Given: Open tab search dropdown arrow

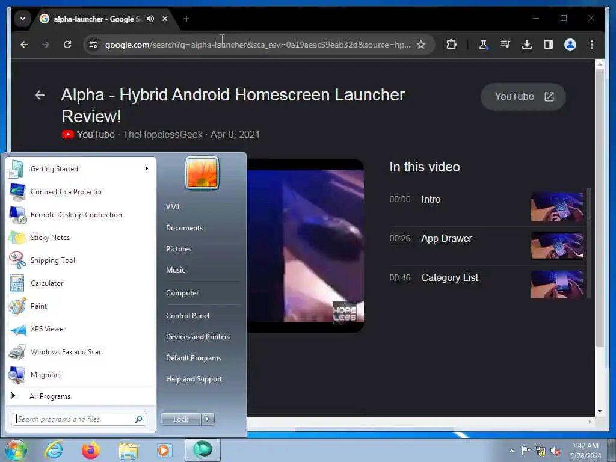Looking at the screenshot, I should click(23, 19).
